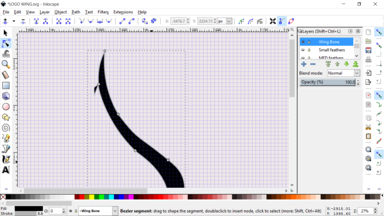
Task: Click the yellow palette swatch
Action: 92,197
